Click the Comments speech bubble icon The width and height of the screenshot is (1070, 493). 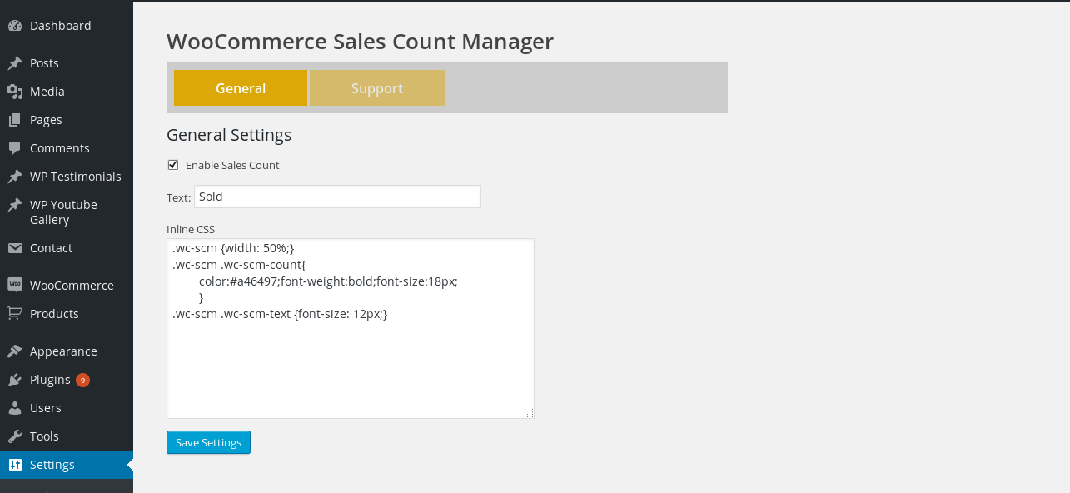pos(15,148)
